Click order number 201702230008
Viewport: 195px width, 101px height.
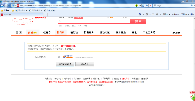tap(68, 46)
